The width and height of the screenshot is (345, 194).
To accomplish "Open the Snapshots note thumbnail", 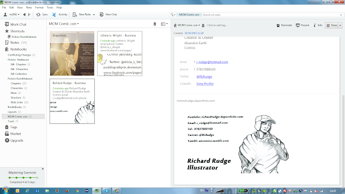I will (72, 53).
